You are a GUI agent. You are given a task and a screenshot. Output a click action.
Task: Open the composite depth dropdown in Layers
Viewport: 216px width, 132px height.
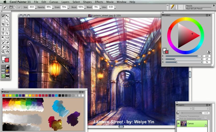click(202, 109)
